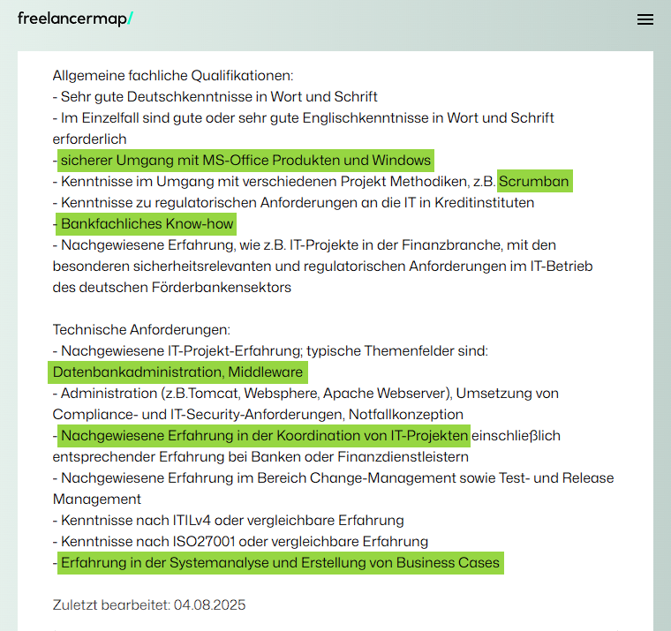Click highlighted text about MS-Office Produkten
The image size is (671, 631).
[245, 160]
